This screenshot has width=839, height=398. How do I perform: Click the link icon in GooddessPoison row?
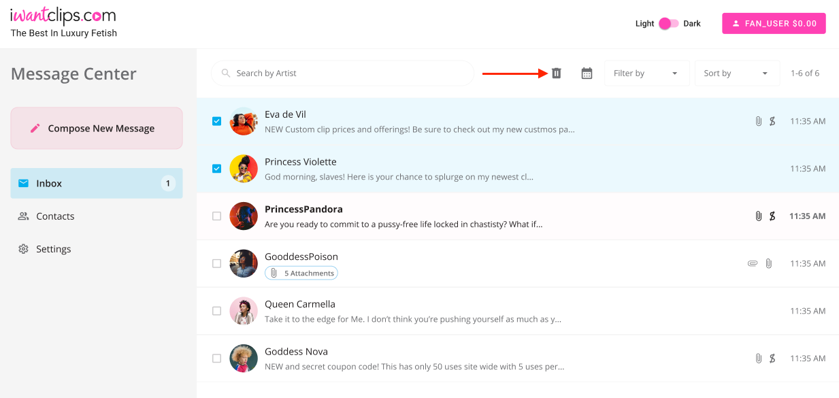tap(753, 263)
